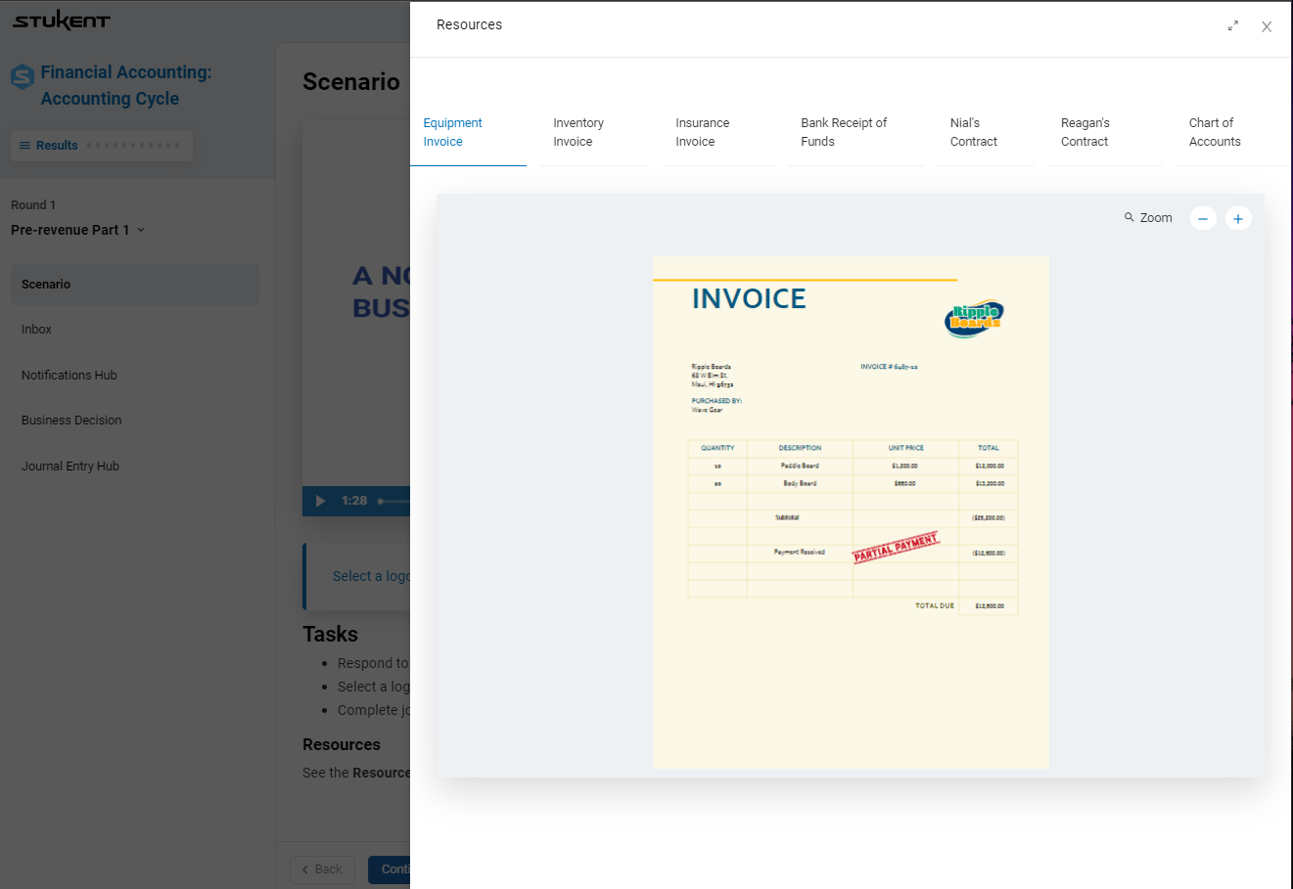Switch to the Inventory Invoice tab
This screenshot has height=889, width=1293.
point(595,132)
